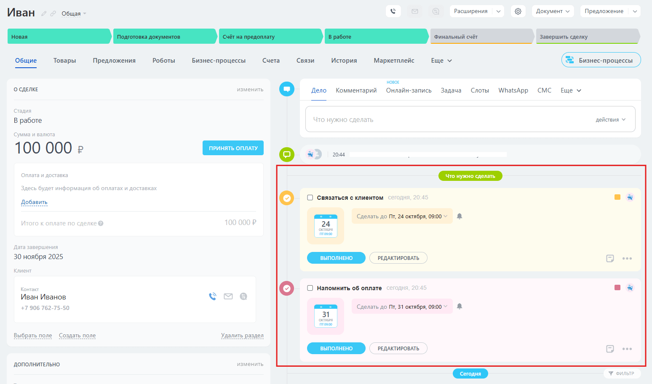Open note icon on Напомнить об оплате task
The width and height of the screenshot is (652, 384).
pyautogui.click(x=609, y=349)
